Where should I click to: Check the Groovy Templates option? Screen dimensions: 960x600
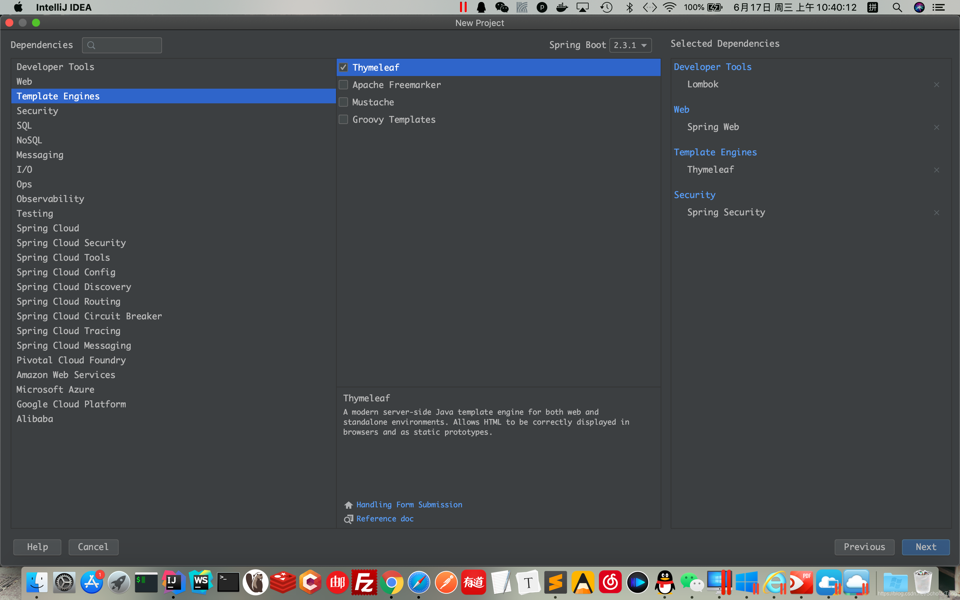tap(343, 119)
